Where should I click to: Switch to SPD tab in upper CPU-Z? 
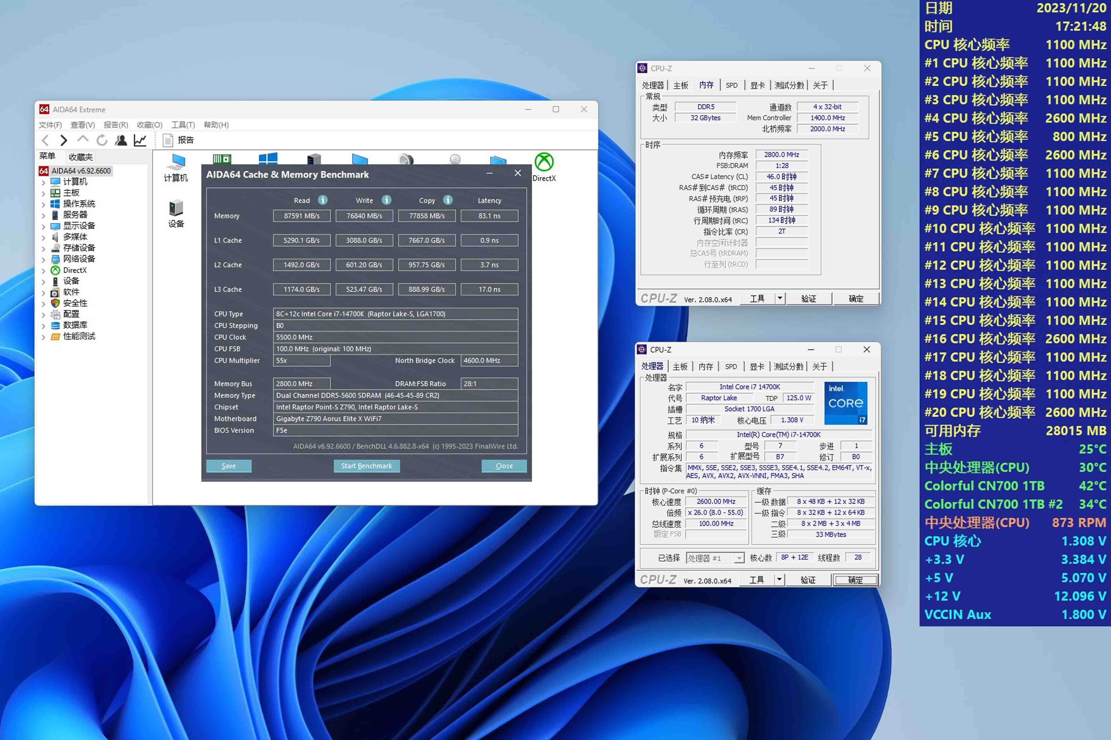pyautogui.click(x=732, y=85)
